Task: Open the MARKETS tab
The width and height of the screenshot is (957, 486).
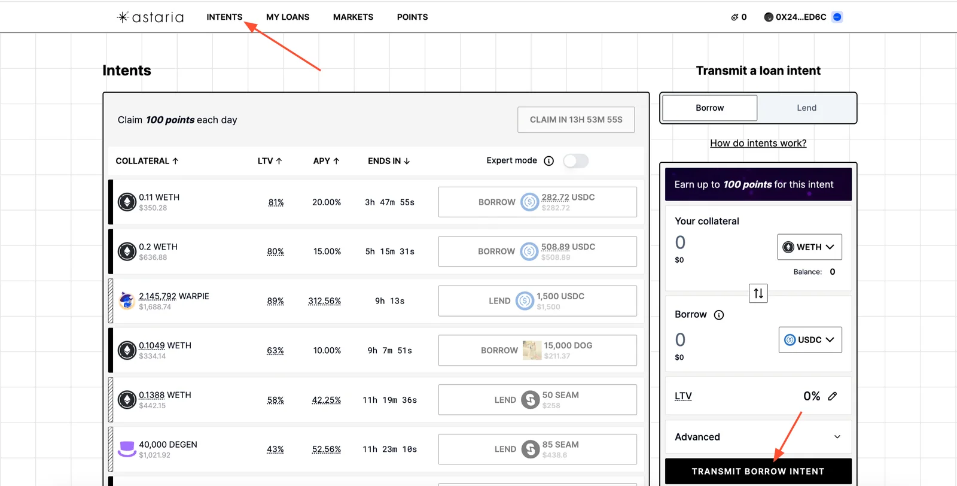Action: 353,17
